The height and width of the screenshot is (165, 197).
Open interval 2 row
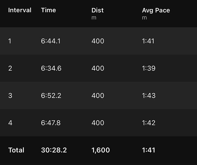tap(99, 68)
